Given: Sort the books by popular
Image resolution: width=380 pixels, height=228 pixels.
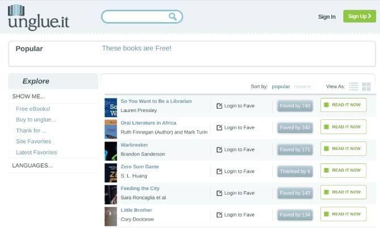Looking at the screenshot, I should pyautogui.click(x=281, y=87).
